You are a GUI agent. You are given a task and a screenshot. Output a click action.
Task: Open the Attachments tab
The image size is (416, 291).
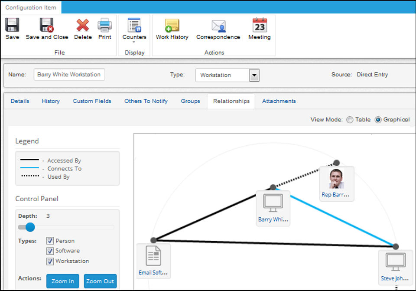tap(279, 101)
